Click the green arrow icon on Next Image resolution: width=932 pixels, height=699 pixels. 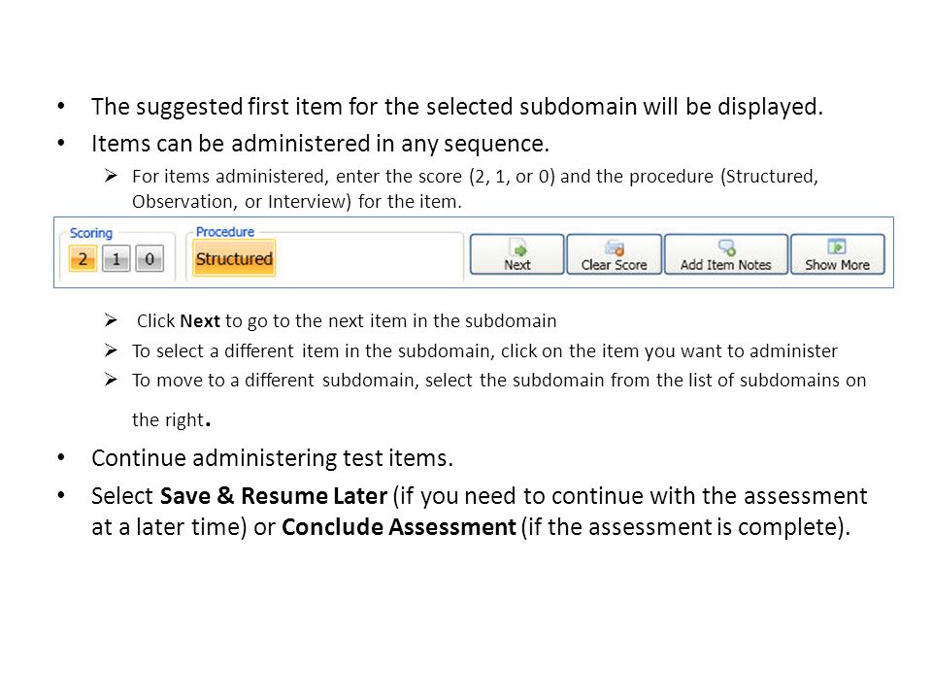click(x=518, y=248)
